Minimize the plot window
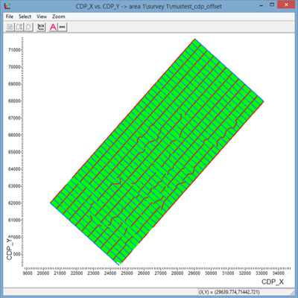298x298 pixels. coord(261,5)
